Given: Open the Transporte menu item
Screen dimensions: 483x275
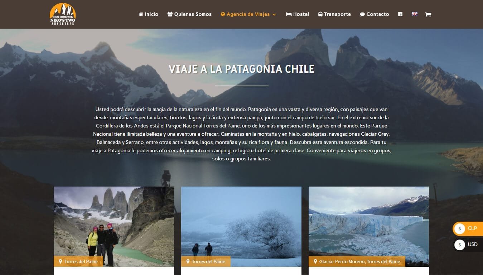Looking at the screenshot, I should click(x=334, y=14).
